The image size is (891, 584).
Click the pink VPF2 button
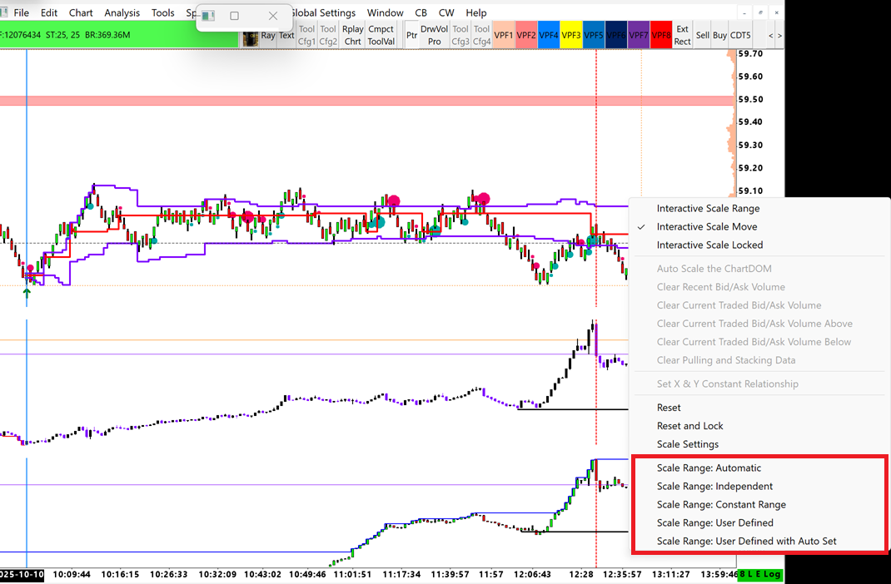[x=526, y=35]
